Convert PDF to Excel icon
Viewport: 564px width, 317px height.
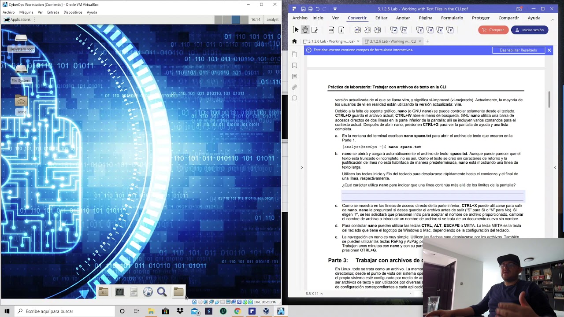367,29
